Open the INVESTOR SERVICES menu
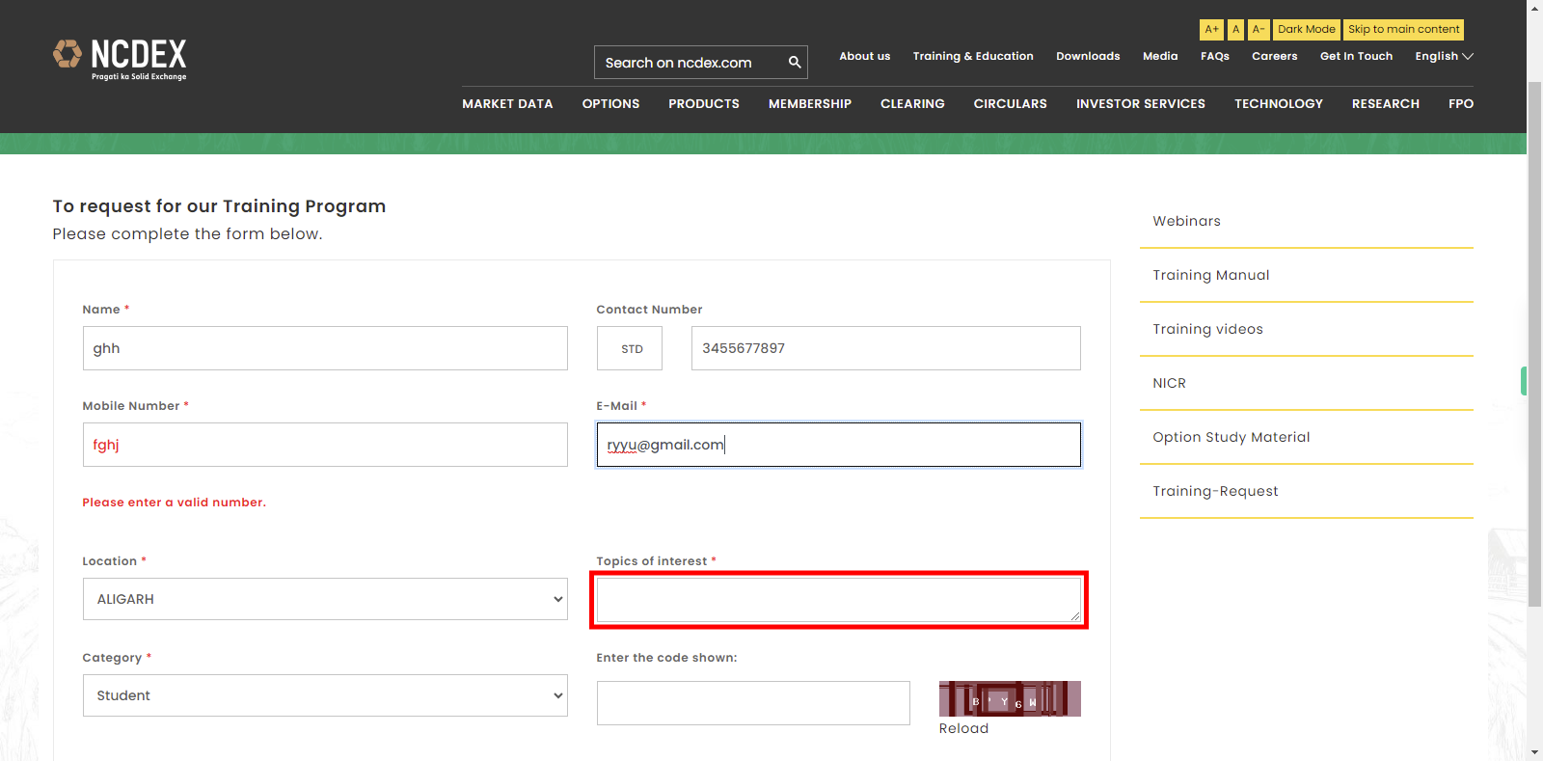The image size is (1543, 761). 1141,103
